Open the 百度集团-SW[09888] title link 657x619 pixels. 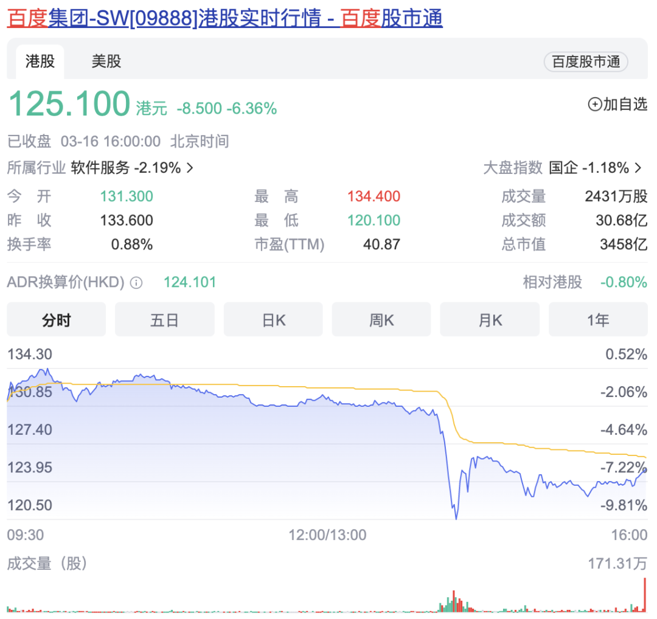pos(224,18)
